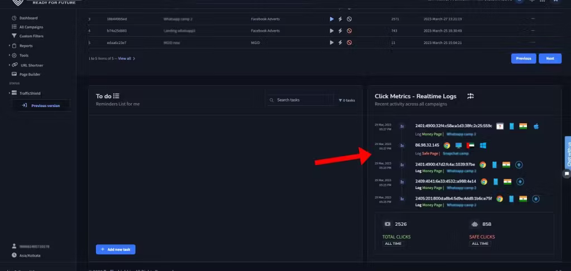Click the user account icon in the sidebar footer
This screenshot has height=271, width=571.
click(14, 246)
